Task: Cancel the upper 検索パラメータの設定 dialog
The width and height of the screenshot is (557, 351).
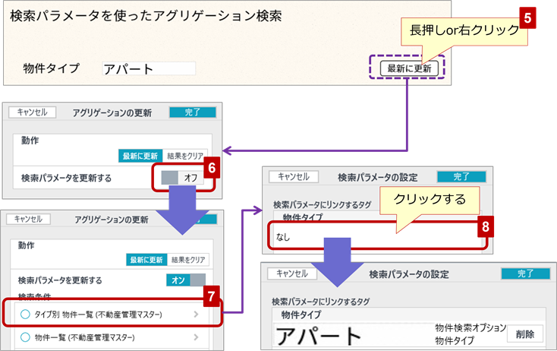Action: 294,177
